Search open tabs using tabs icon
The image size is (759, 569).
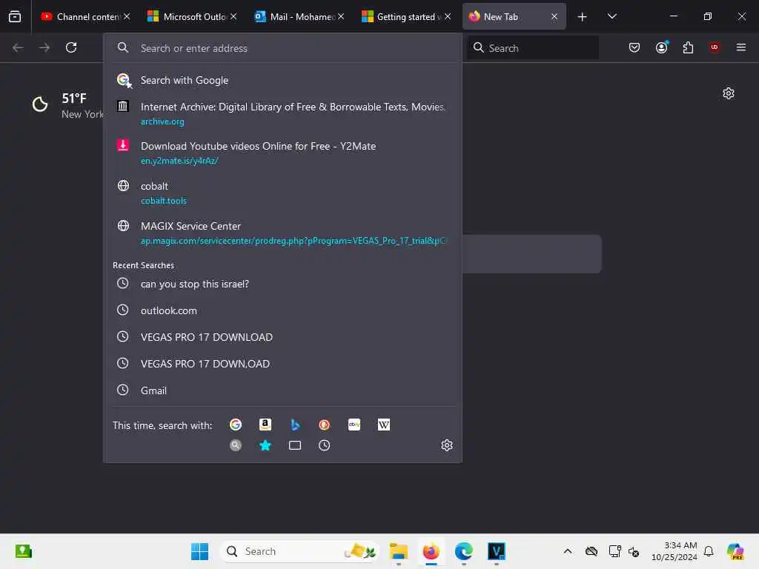pos(295,445)
